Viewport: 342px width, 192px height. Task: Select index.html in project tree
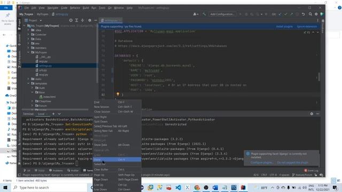49,97
